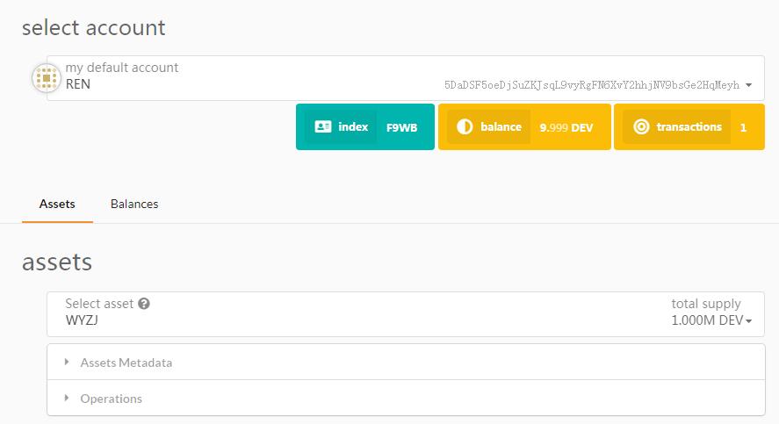The width and height of the screenshot is (779, 424).
Task: Click the 1.000M DEV total supply value
Action: [x=707, y=320]
